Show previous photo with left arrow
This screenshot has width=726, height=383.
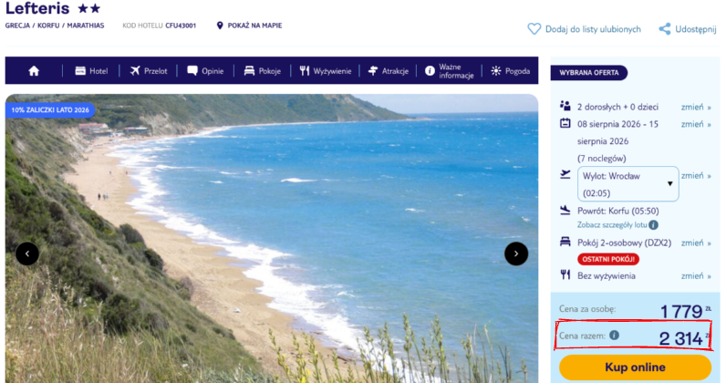(x=27, y=254)
